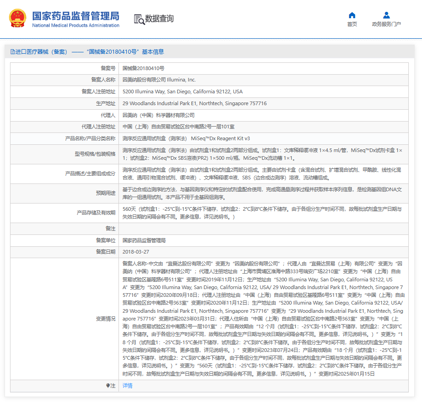Click 中国（上海）自由贸易试验区台中南路2号一层101室 cell
This screenshot has width=422, height=402.
point(179,127)
